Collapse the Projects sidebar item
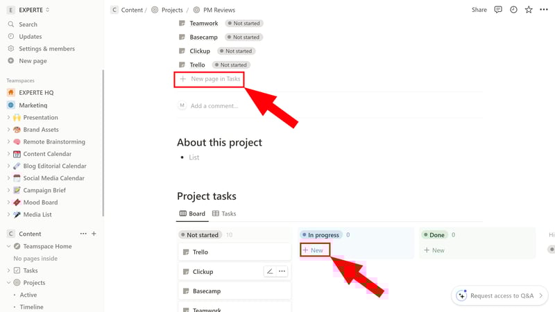Image resolution: width=555 pixels, height=312 pixels. click(8, 283)
